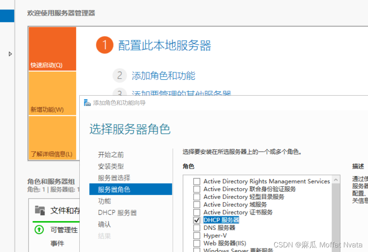Click the green manageability status icon

pos(39,230)
